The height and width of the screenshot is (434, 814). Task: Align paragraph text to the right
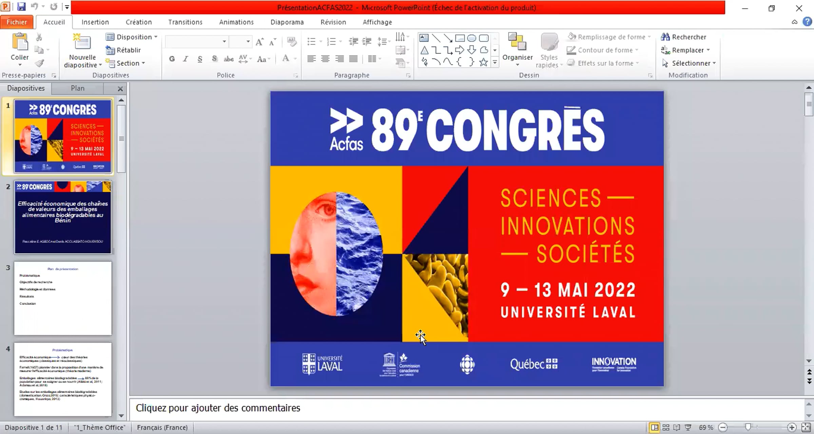(x=340, y=59)
